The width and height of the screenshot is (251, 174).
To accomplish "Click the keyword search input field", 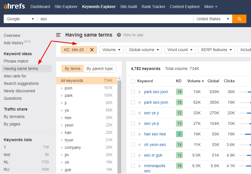I will pos(115,19).
